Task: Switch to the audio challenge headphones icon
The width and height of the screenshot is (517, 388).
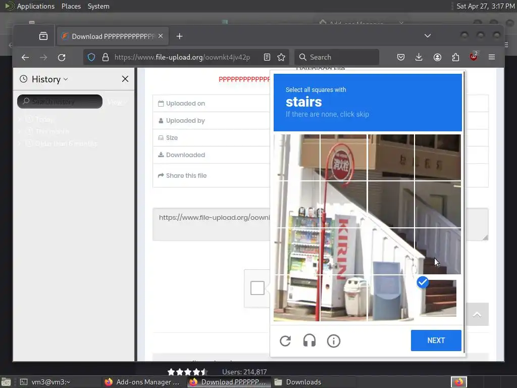Action: [309, 341]
